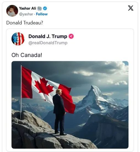
Task: Click the pink verified badge beside Donald J. Trump
Action: point(71,36)
